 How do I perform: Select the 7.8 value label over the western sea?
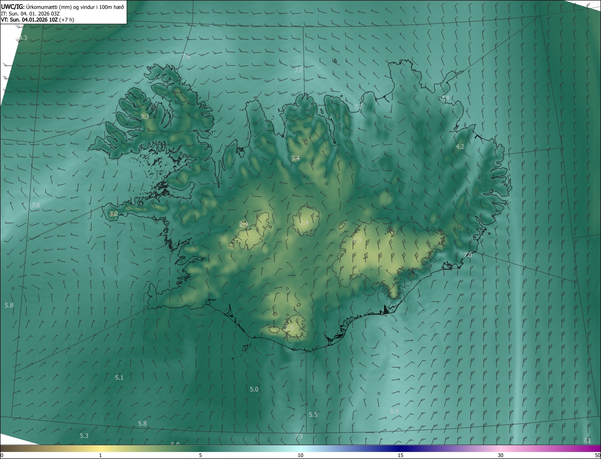[x=36, y=206]
